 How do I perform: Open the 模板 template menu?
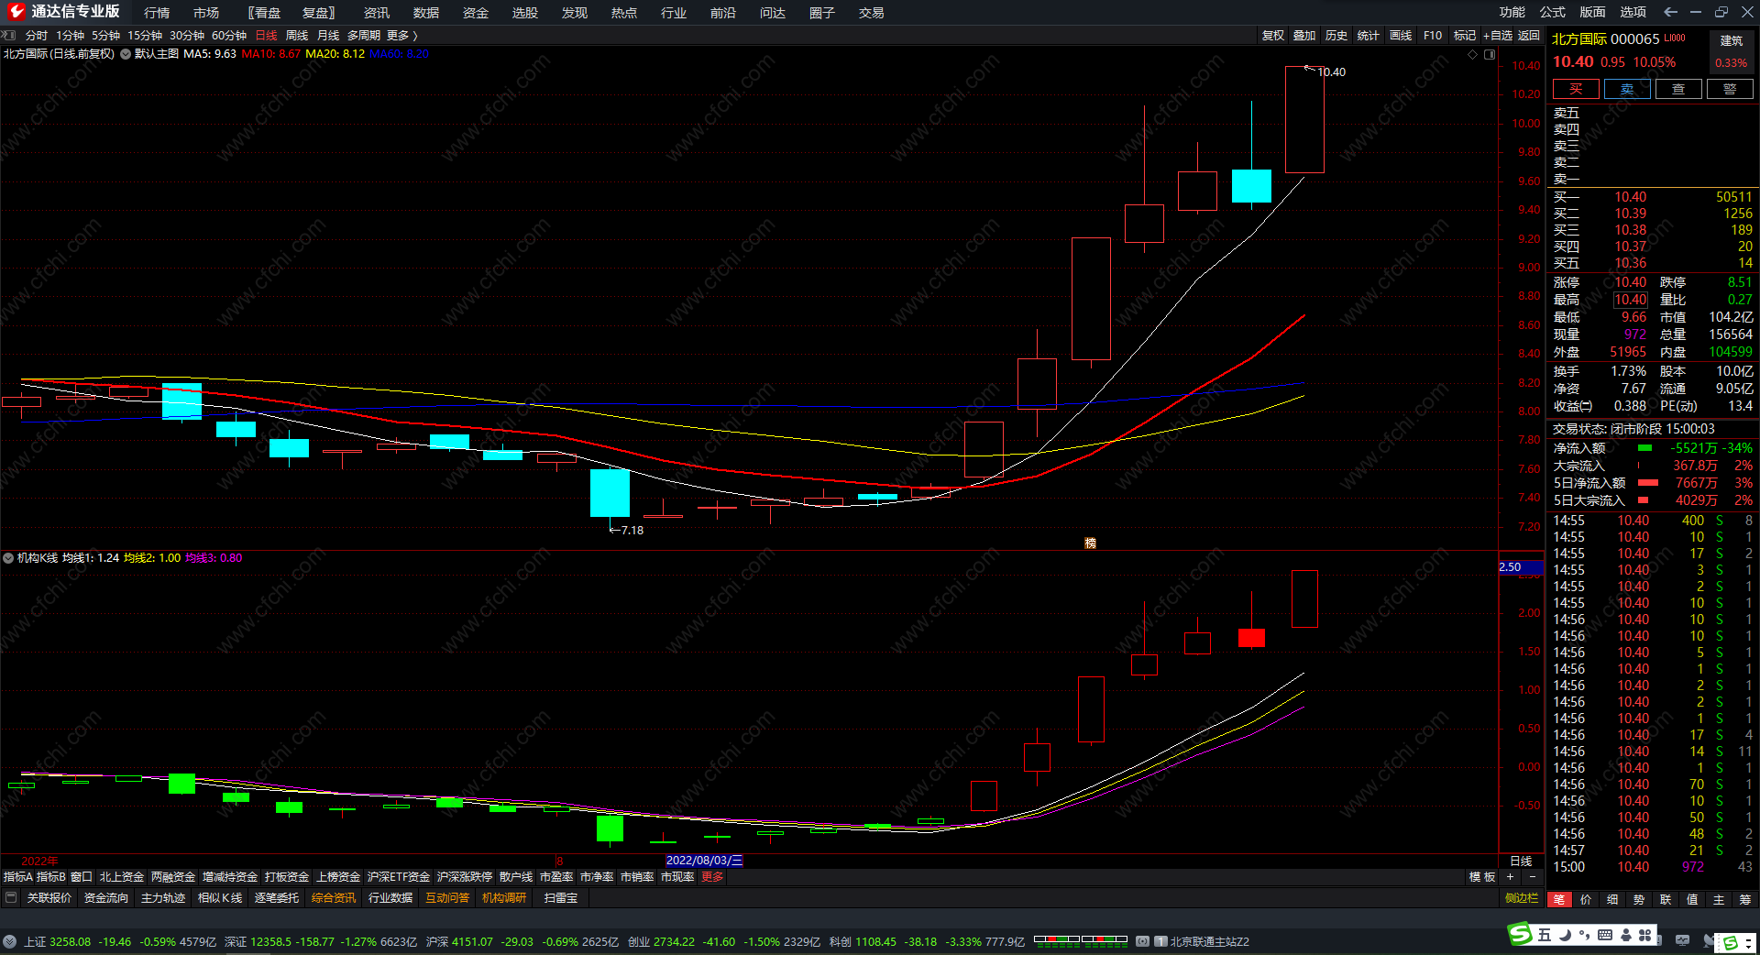tap(1482, 877)
